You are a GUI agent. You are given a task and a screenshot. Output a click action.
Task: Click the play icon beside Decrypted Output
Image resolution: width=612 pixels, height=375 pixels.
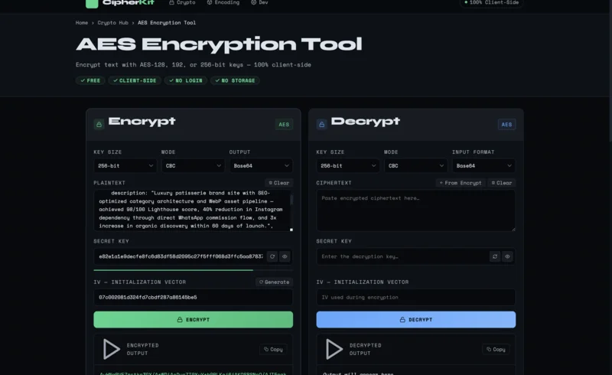coord(334,349)
